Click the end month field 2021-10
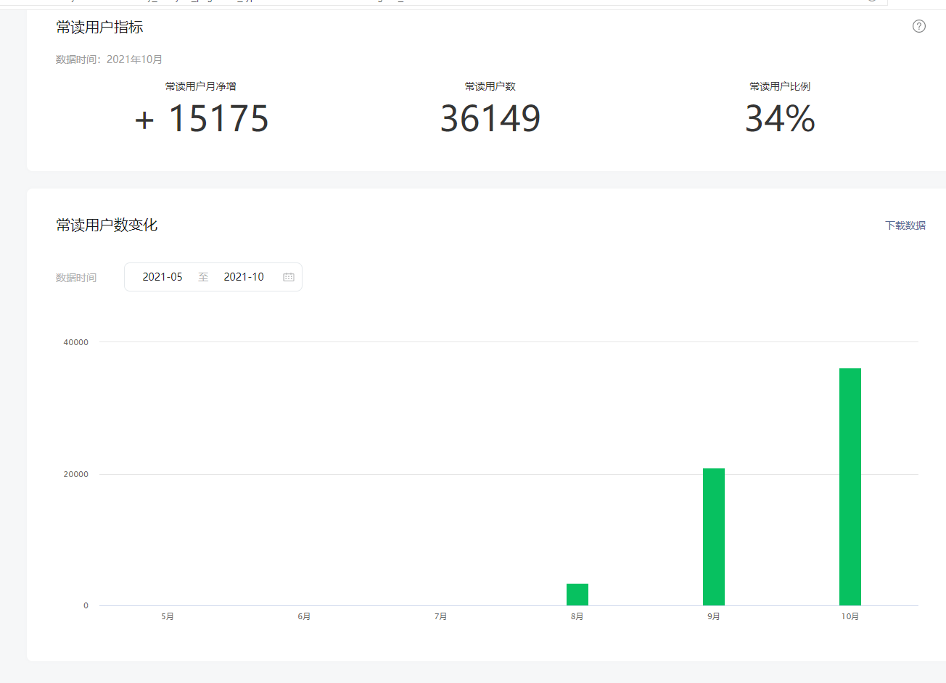 point(244,277)
